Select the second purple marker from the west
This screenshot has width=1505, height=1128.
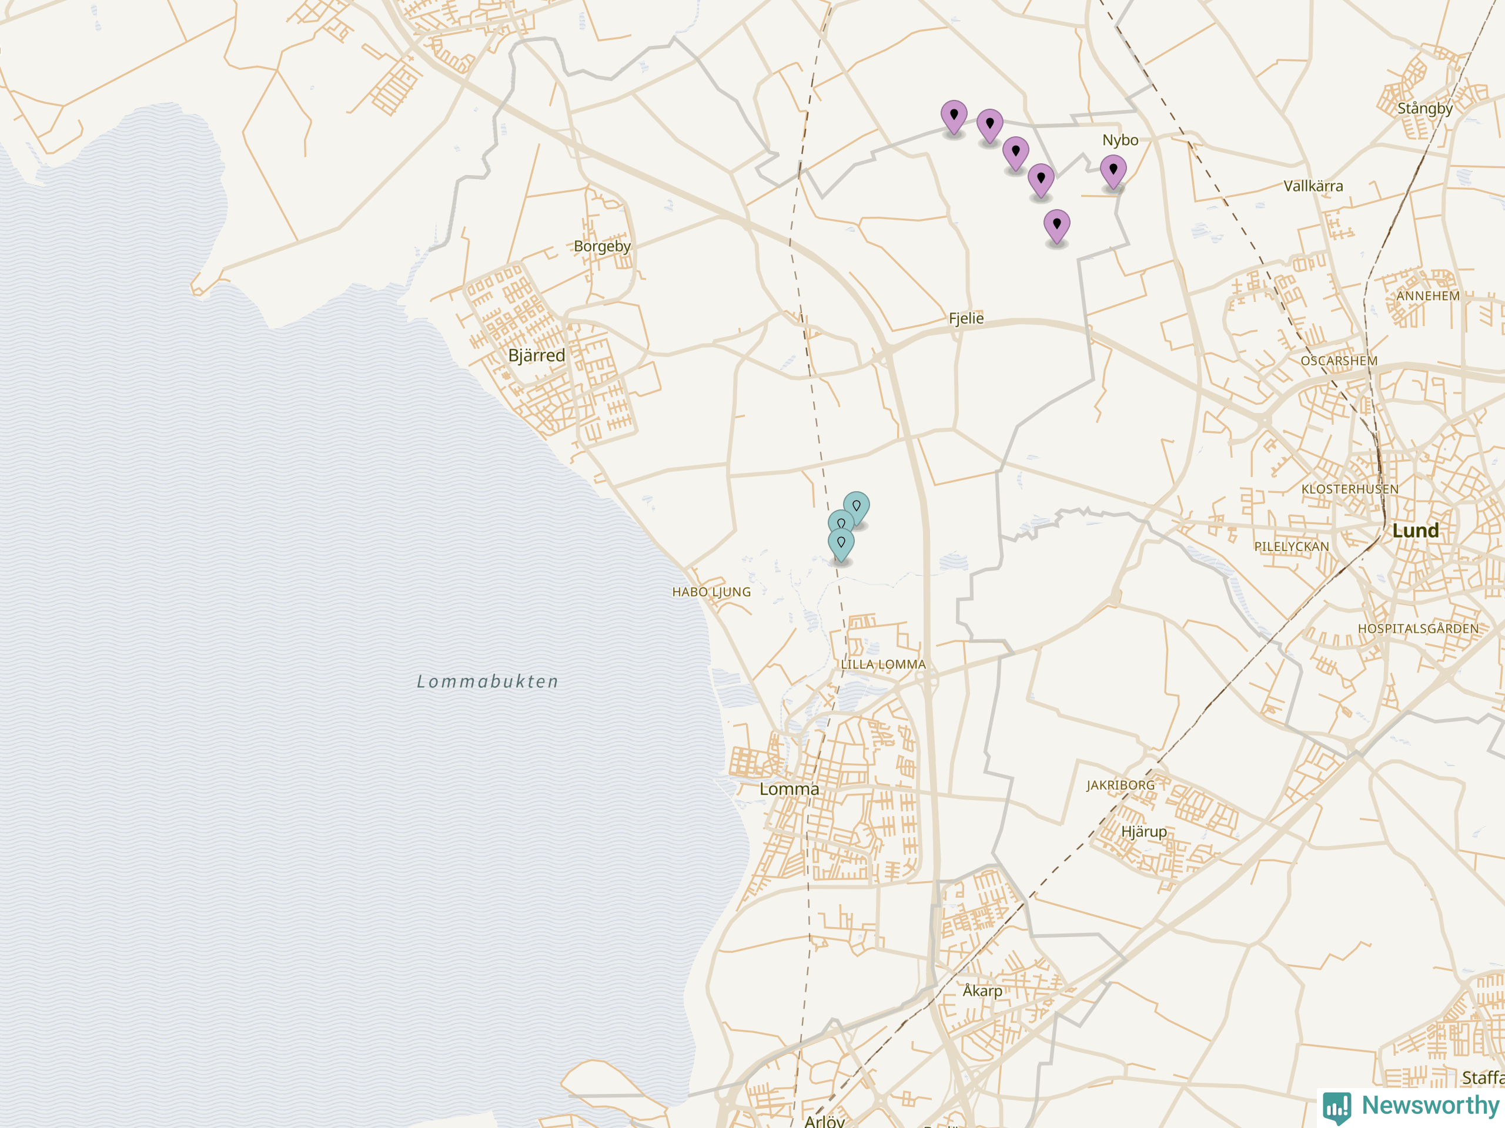tap(990, 126)
